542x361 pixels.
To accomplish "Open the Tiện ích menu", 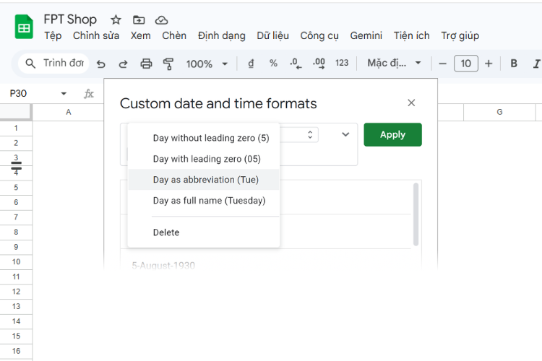I will point(412,35).
